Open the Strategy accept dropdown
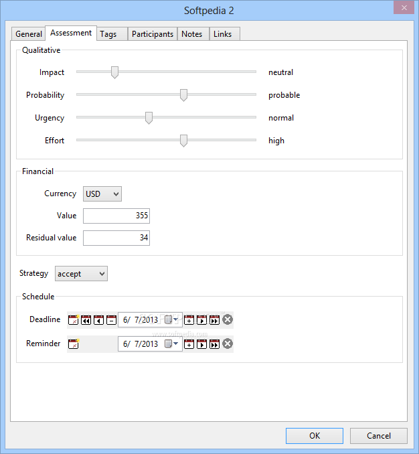The height and width of the screenshot is (454, 419). click(81, 274)
